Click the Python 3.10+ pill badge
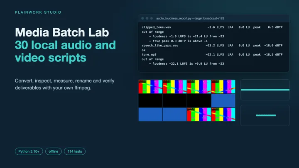This screenshot has width=299, height=168. 29,151
